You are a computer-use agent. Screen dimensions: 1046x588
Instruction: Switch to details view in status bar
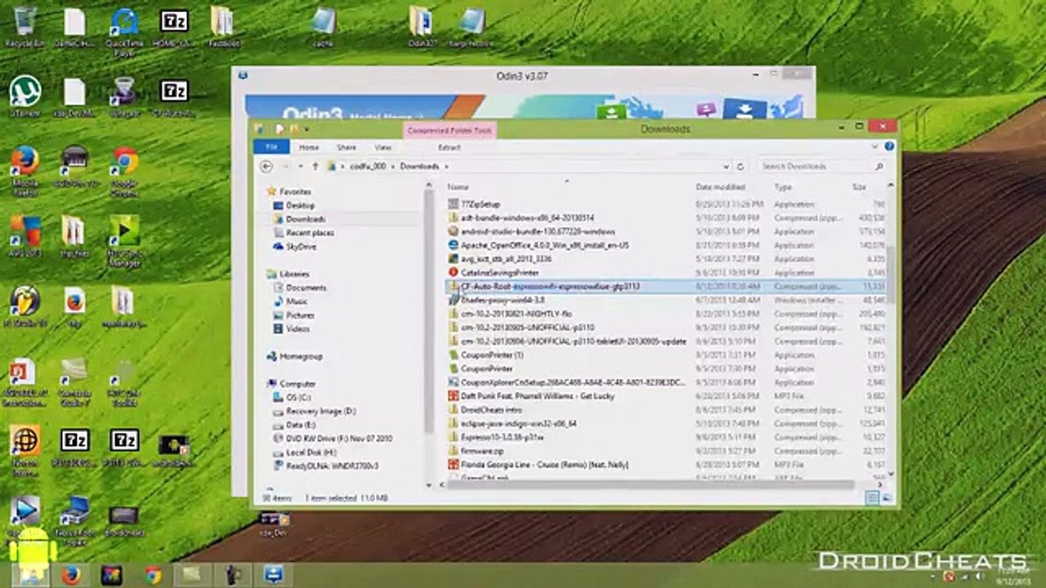874,497
